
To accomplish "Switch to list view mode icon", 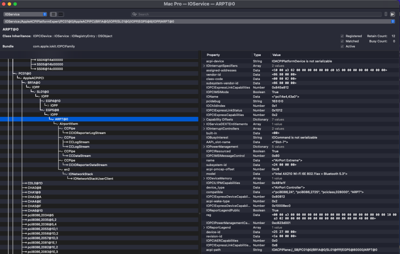I will pos(53,14).
